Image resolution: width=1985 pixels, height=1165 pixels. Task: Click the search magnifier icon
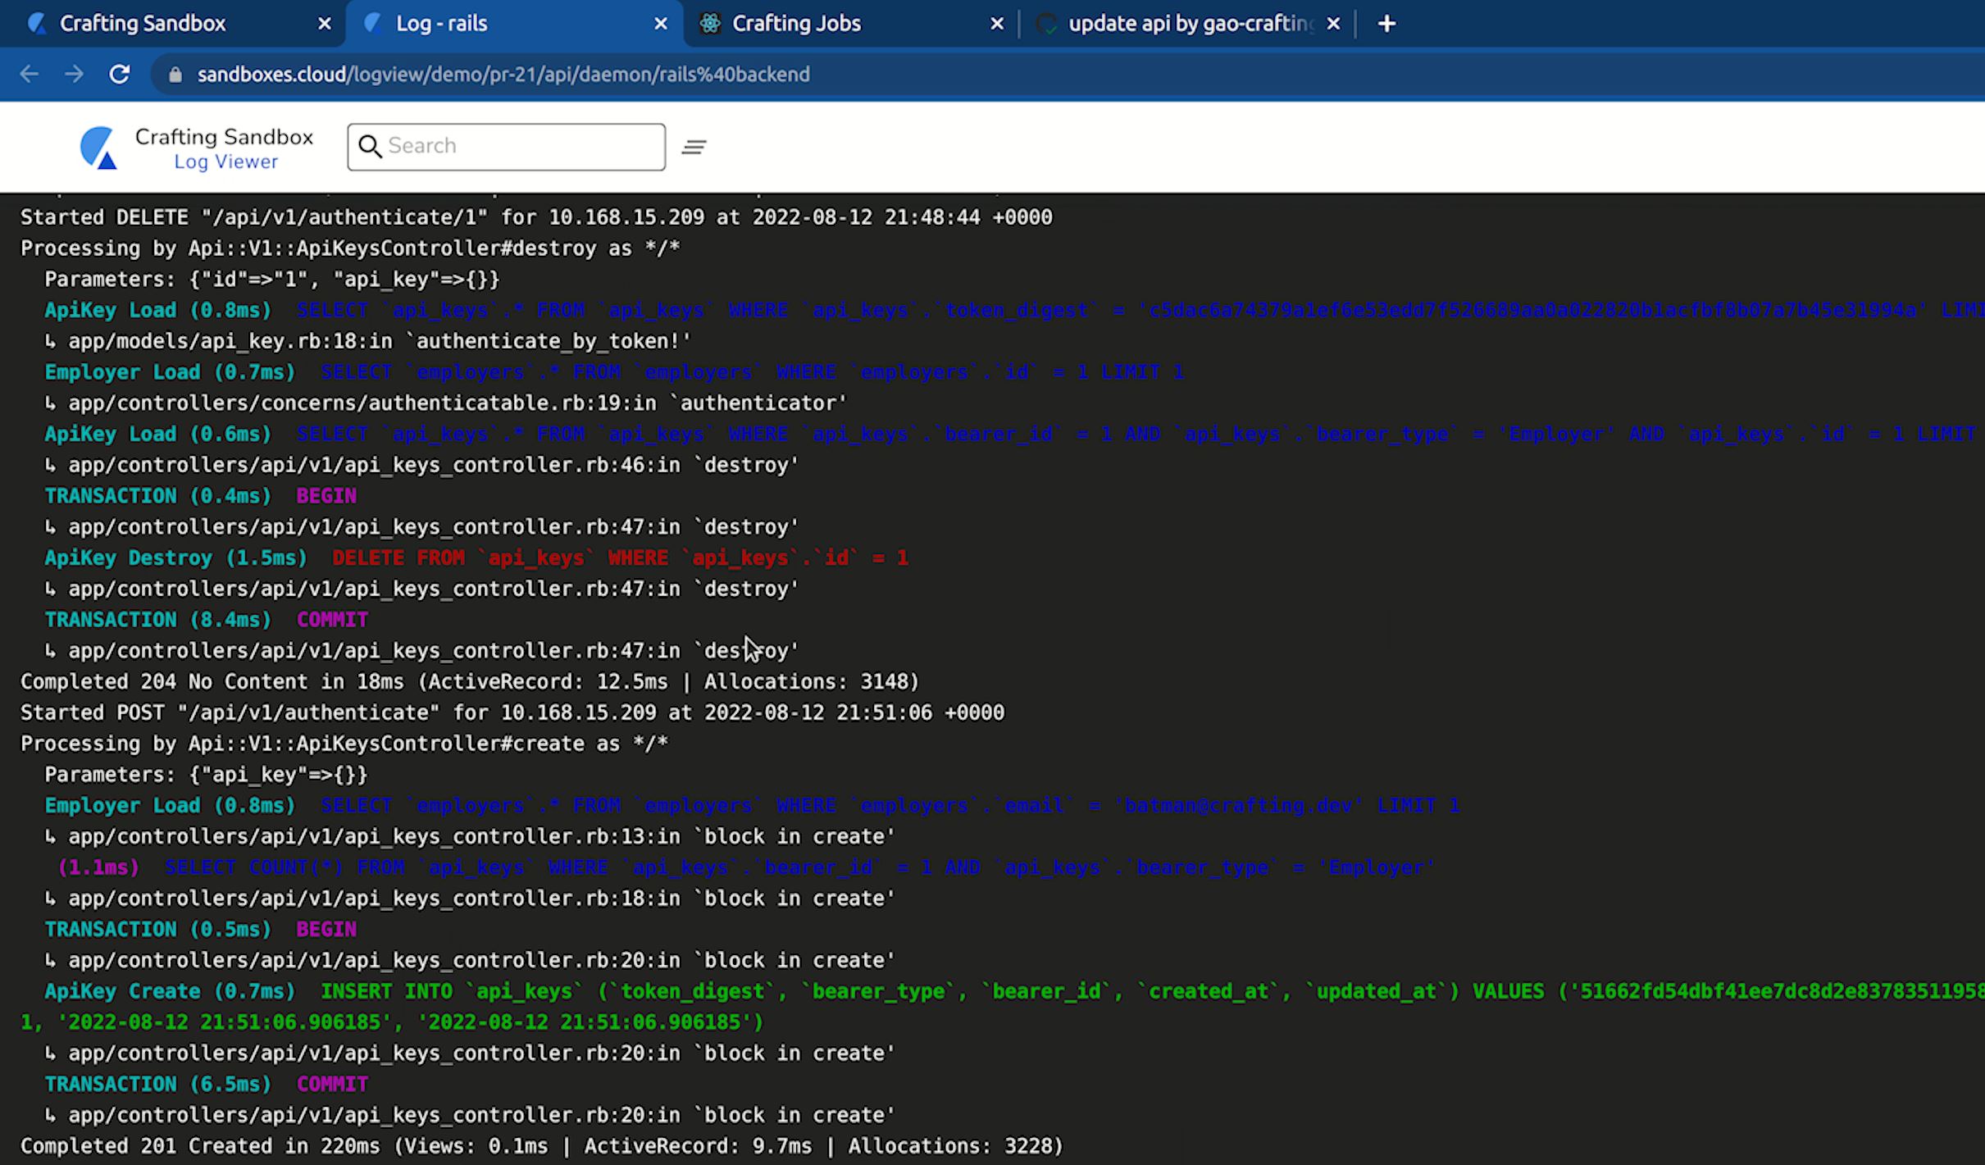370,147
